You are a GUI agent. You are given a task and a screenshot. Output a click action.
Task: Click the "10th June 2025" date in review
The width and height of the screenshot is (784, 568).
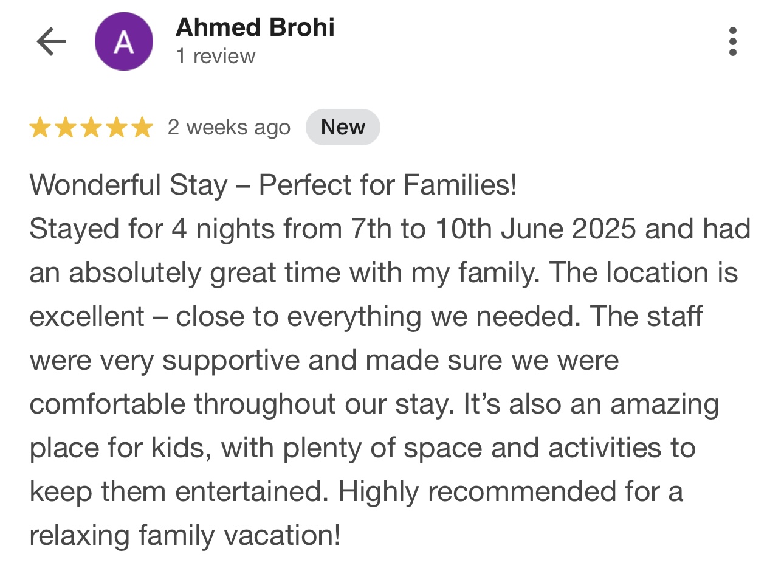[x=535, y=229]
